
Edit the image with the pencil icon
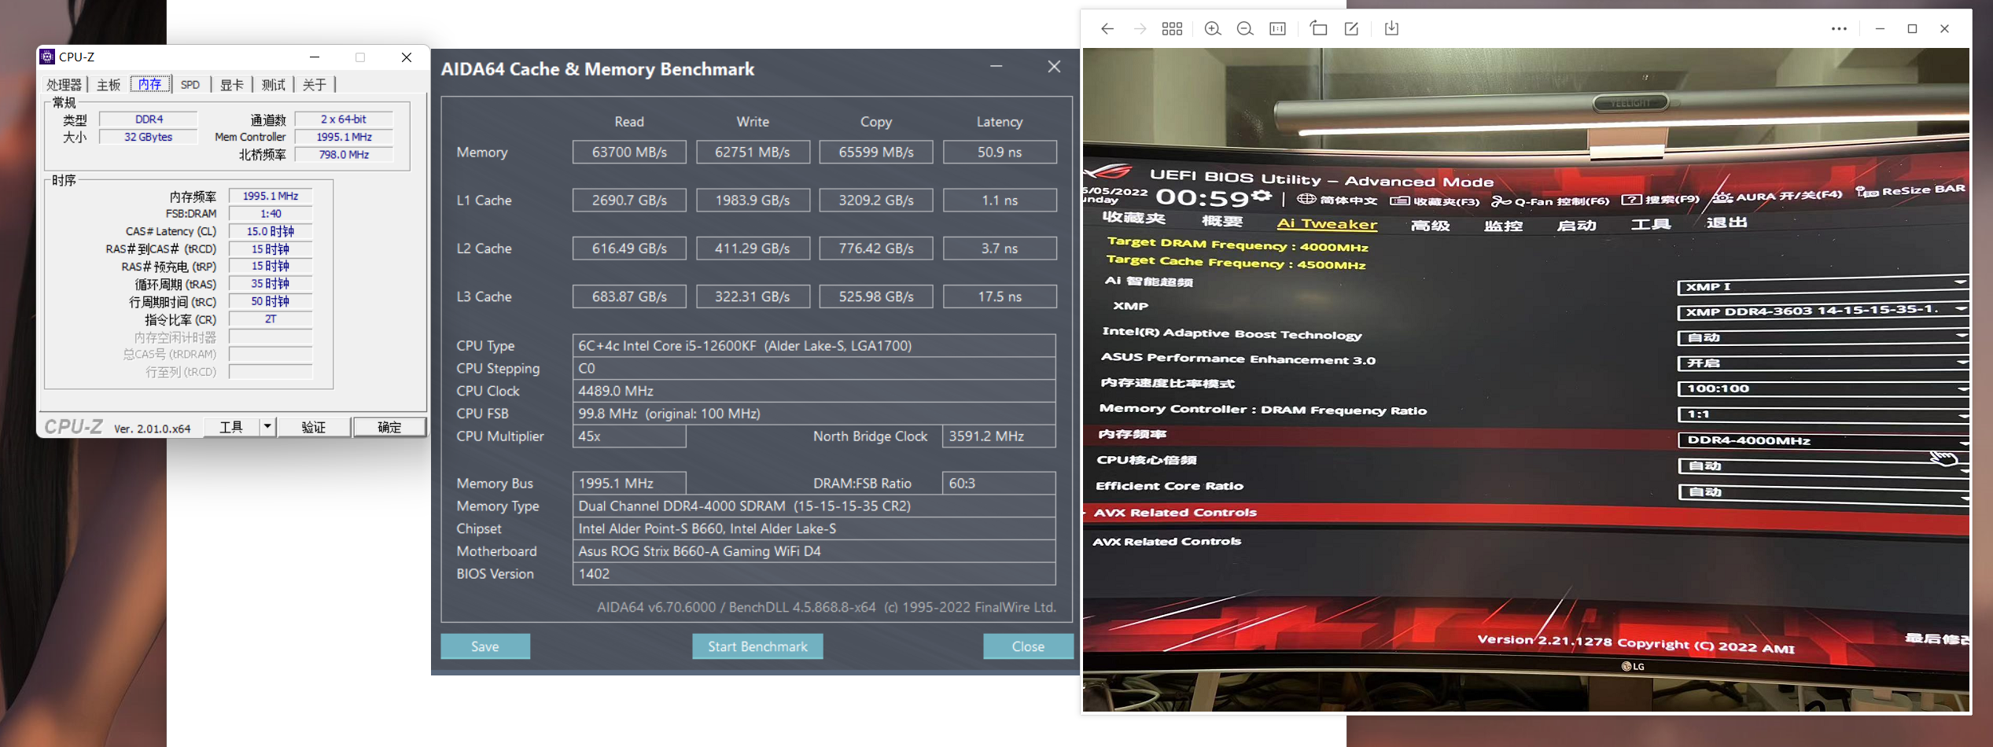tap(1351, 29)
